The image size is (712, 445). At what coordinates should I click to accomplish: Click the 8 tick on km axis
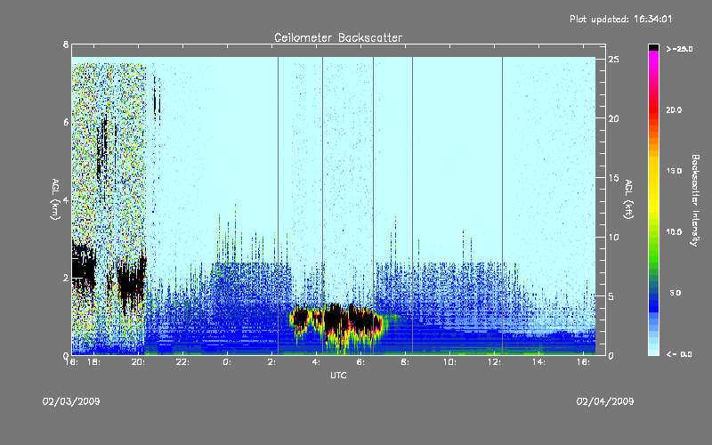pos(66,44)
